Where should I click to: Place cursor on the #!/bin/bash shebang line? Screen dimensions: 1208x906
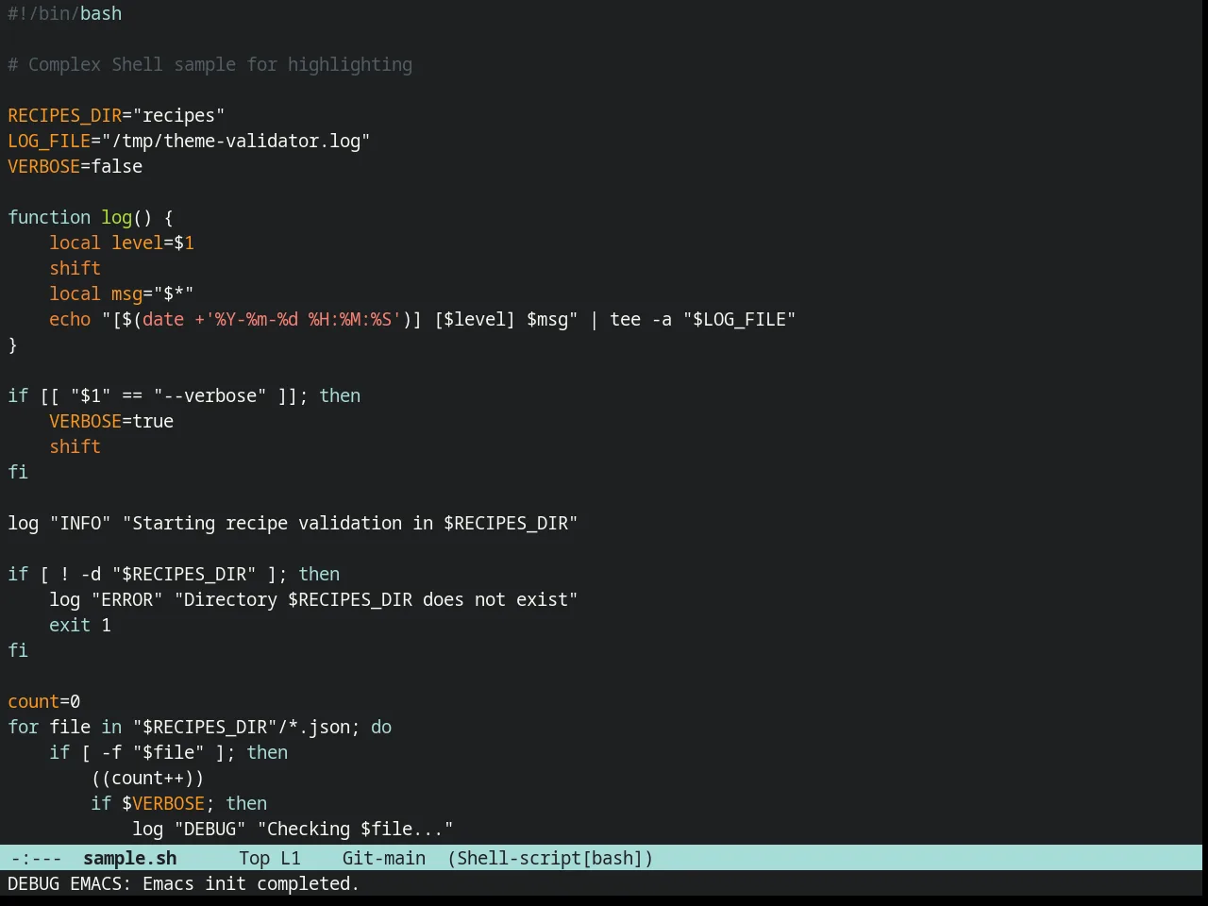(65, 13)
